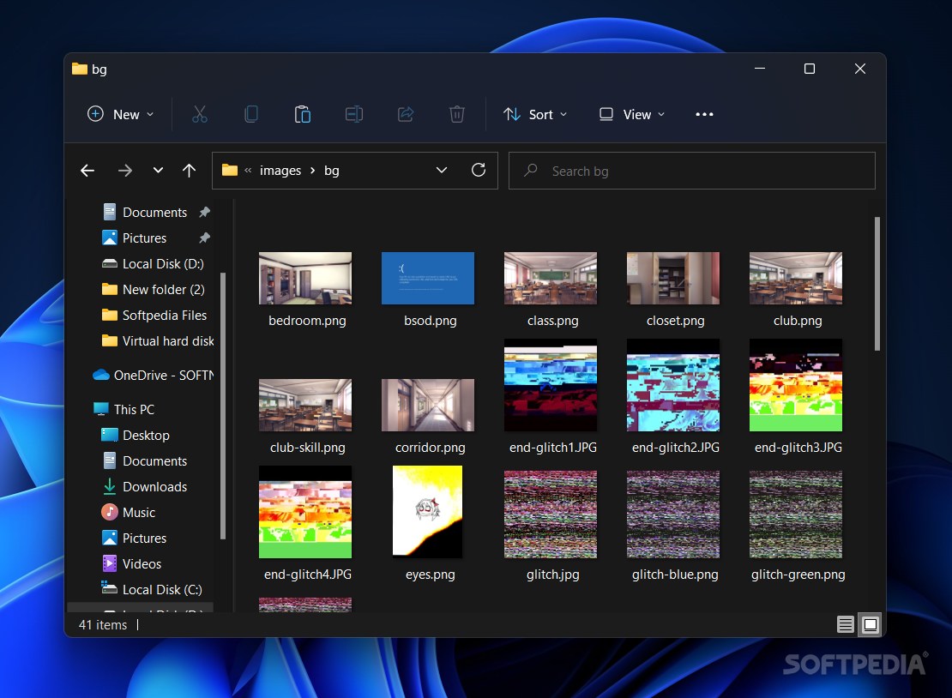This screenshot has width=952, height=698.
Task: Go up one folder level
Action: (x=189, y=171)
